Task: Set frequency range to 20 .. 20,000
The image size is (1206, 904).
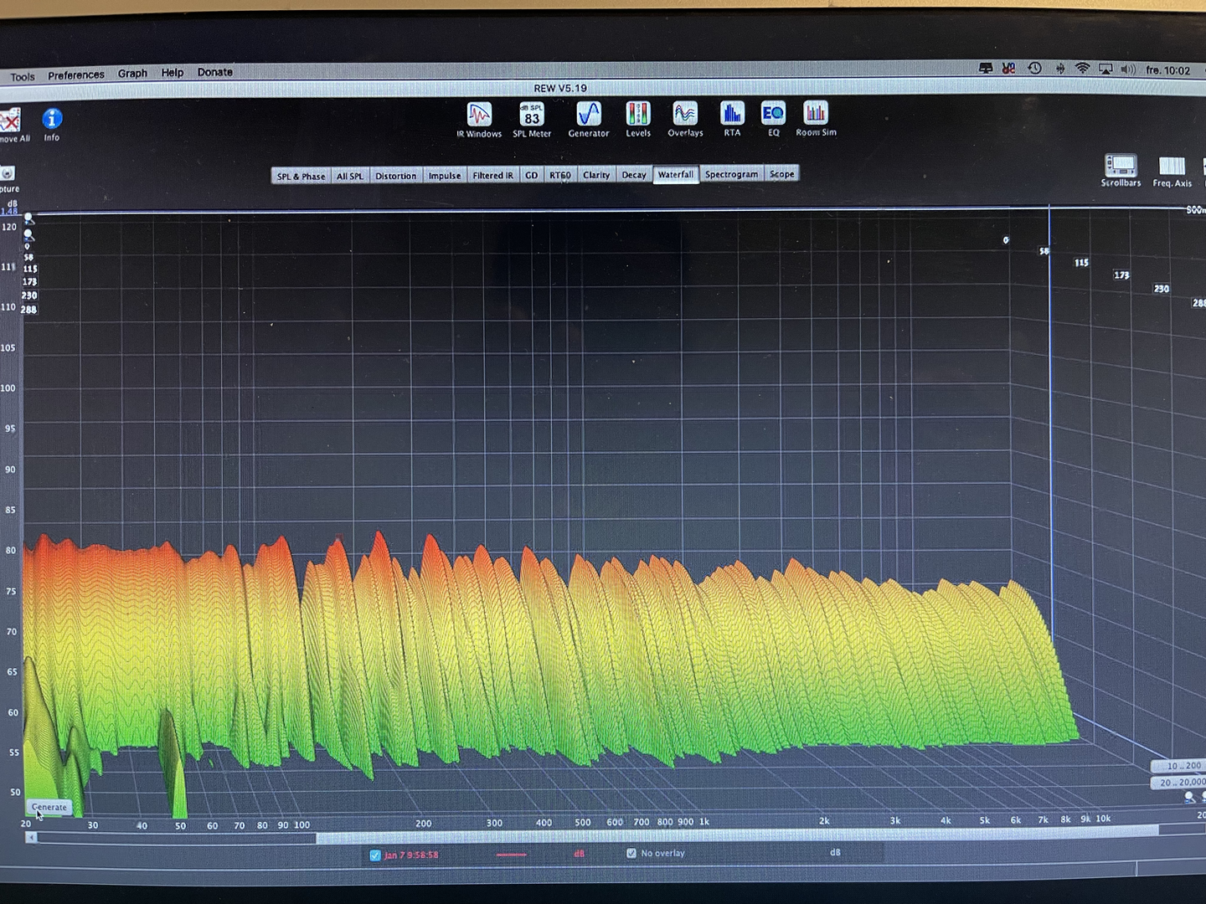Action: (1181, 783)
